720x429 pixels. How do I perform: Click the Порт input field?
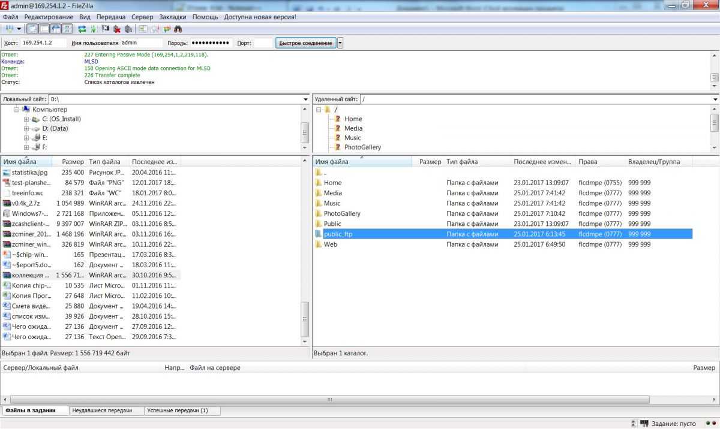pos(263,43)
